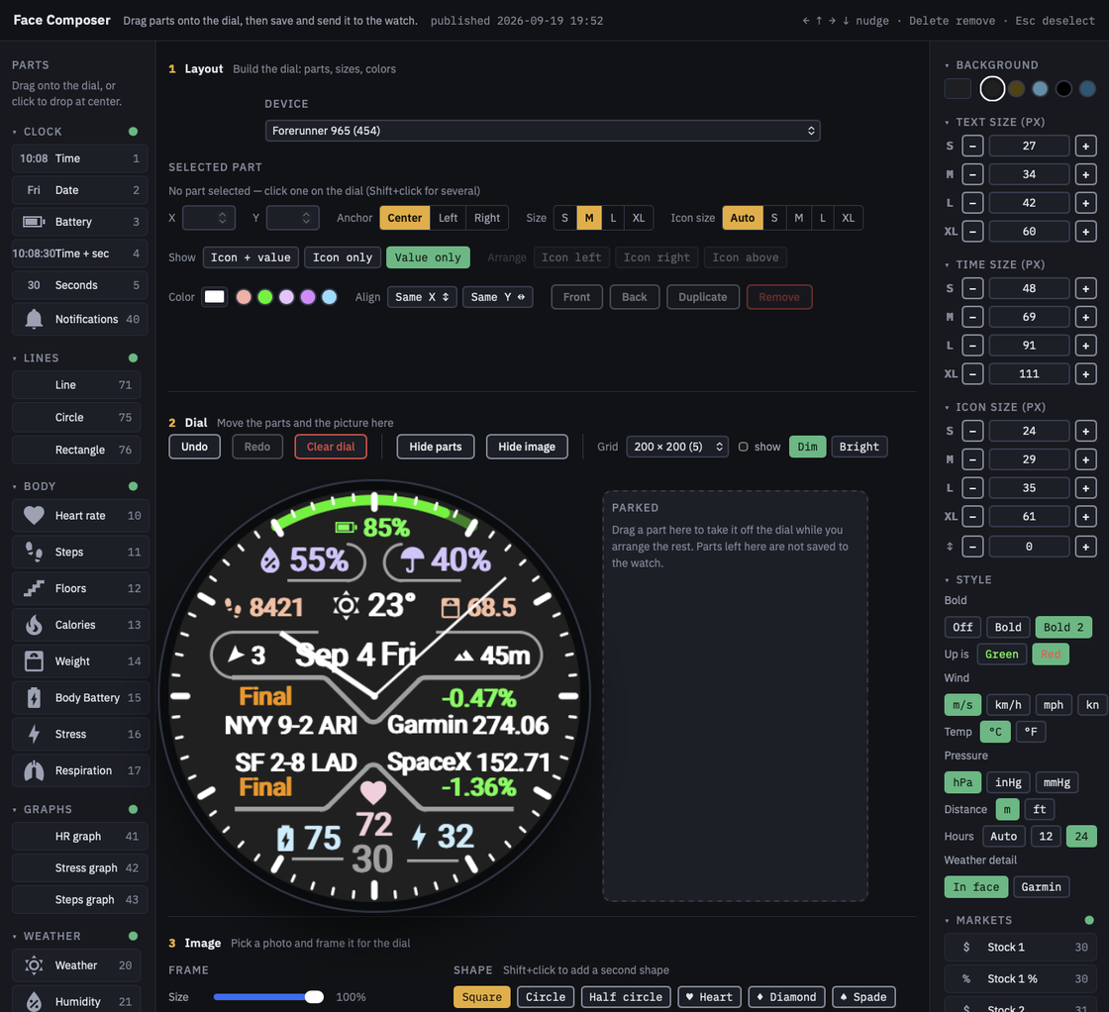The width and height of the screenshot is (1109, 1012).
Task: Select the Stock 1 dollar icon
Action: (x=966, y=947)
